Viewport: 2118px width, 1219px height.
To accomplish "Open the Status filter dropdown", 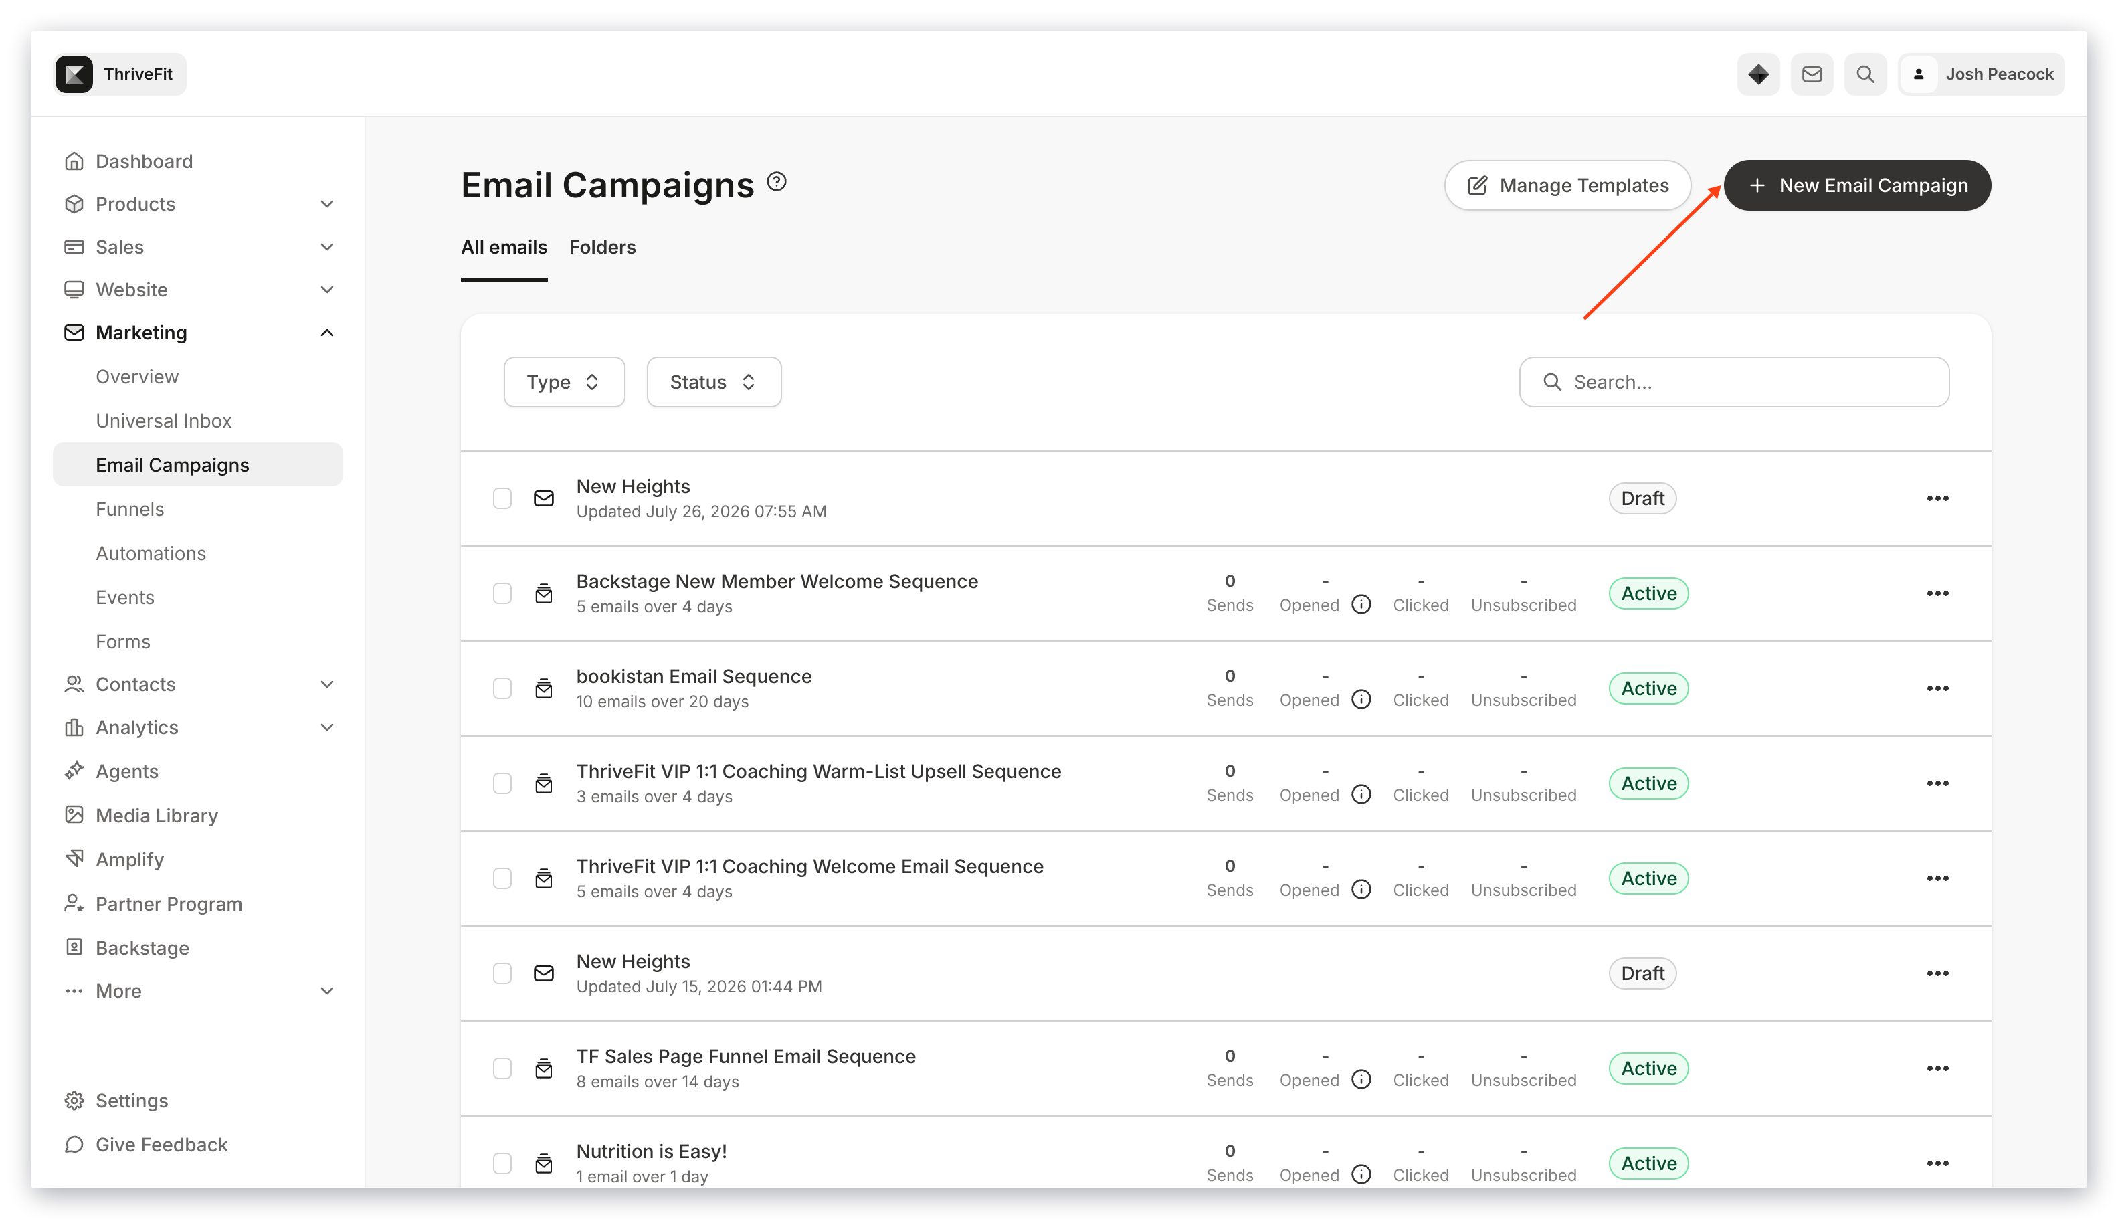I will tap(713, 382).
